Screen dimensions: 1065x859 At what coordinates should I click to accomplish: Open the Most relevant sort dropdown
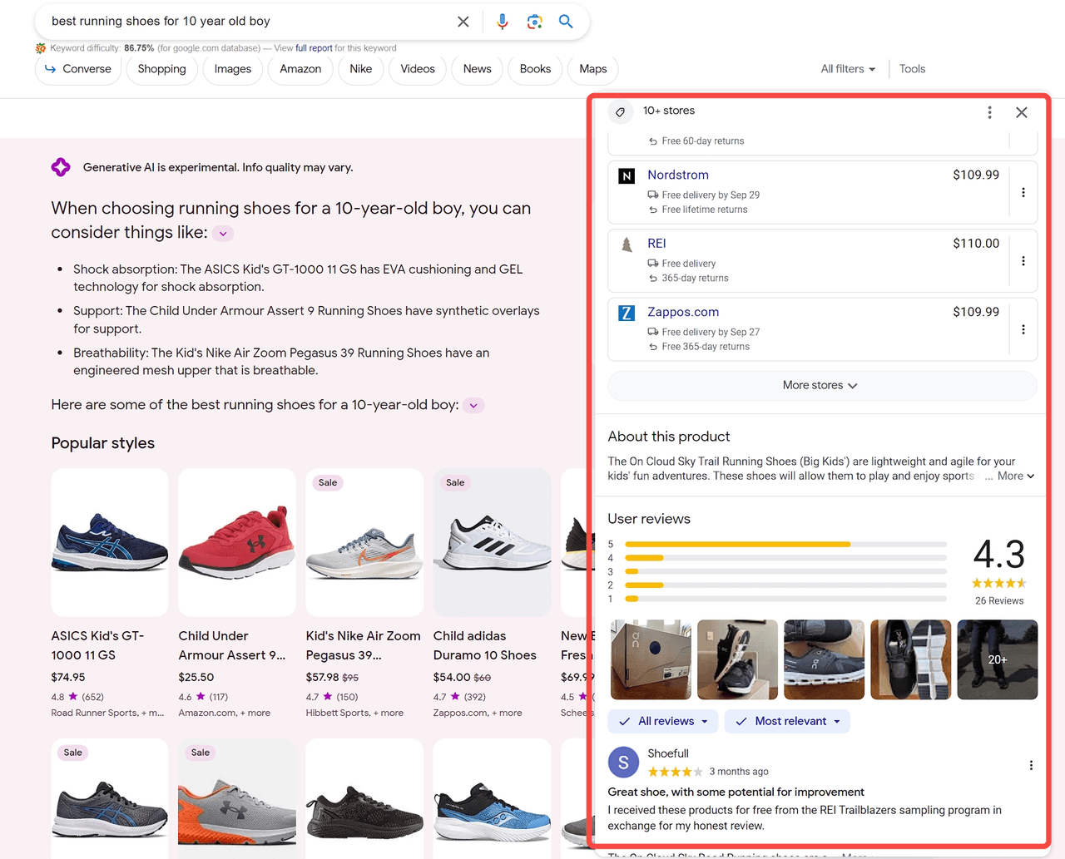[787, 721]
